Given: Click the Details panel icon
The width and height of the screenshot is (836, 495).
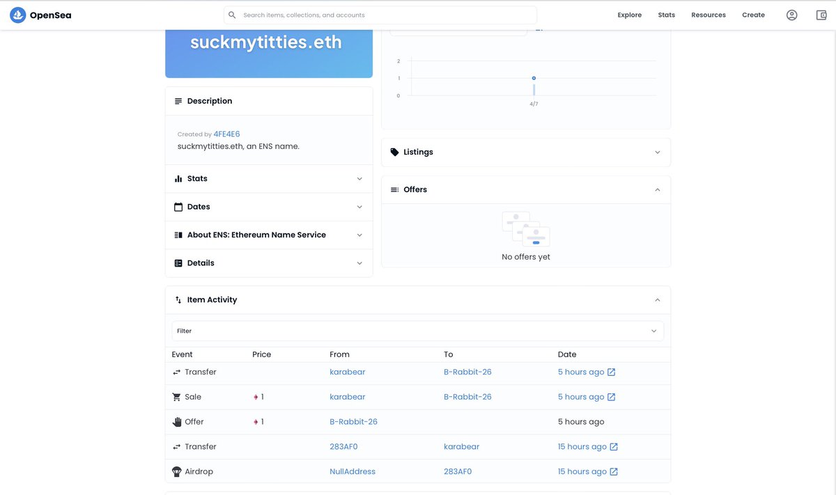Looking at the screenshot, I should click(178, 263).
